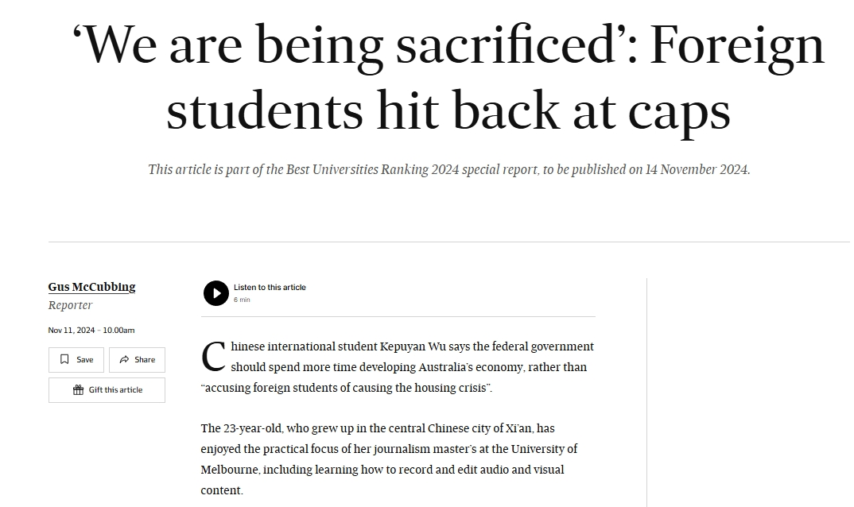Play the article audio with the round play button
This screenshot has width=854, height=507.
coord(216,293)
